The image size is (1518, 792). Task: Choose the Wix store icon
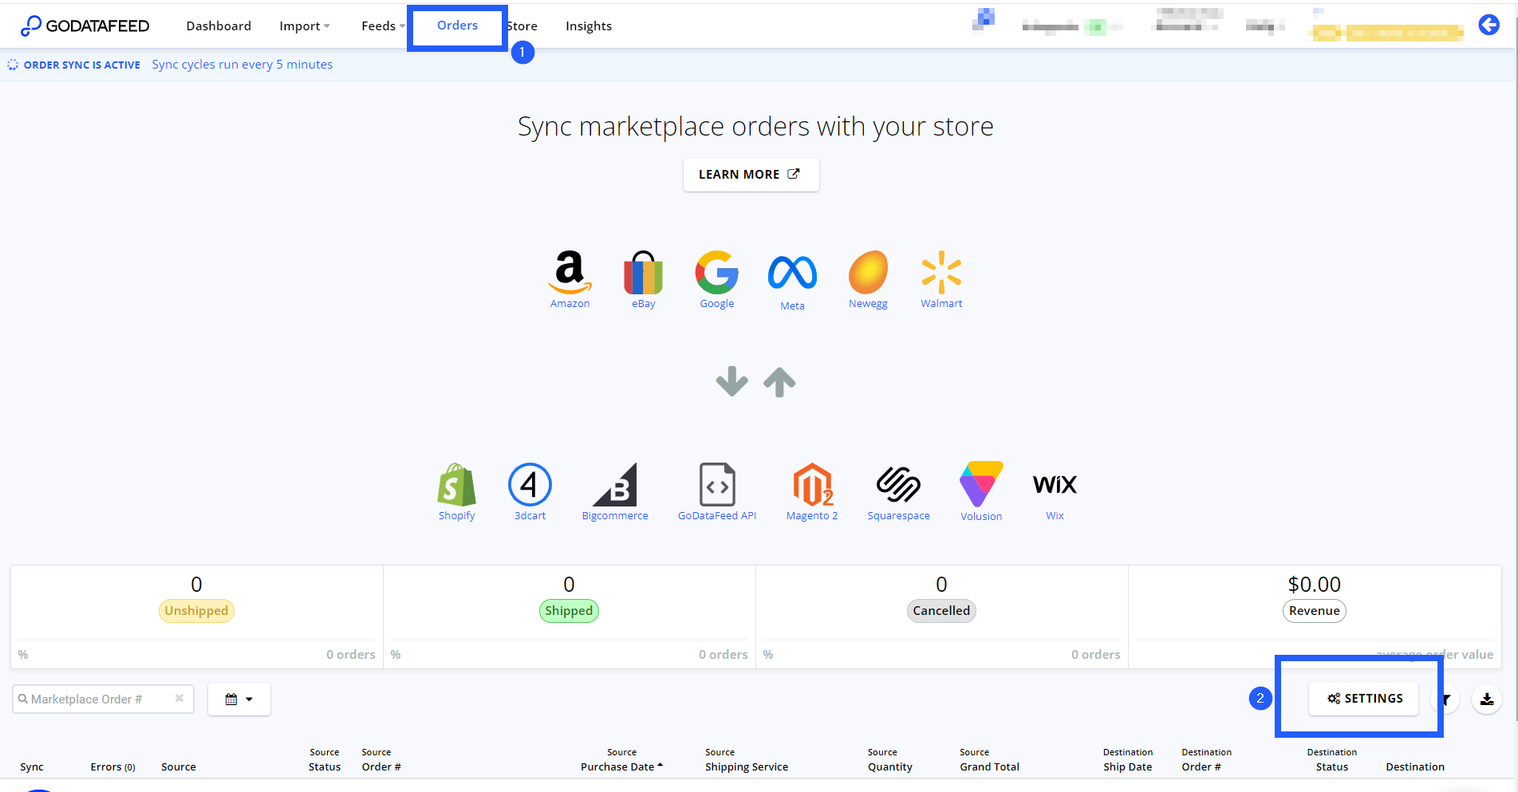pos(1055,484)
